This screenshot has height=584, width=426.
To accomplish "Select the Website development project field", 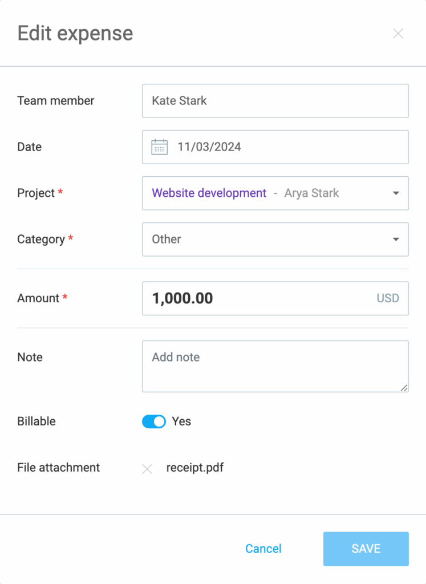I will (x=275, y=193).
